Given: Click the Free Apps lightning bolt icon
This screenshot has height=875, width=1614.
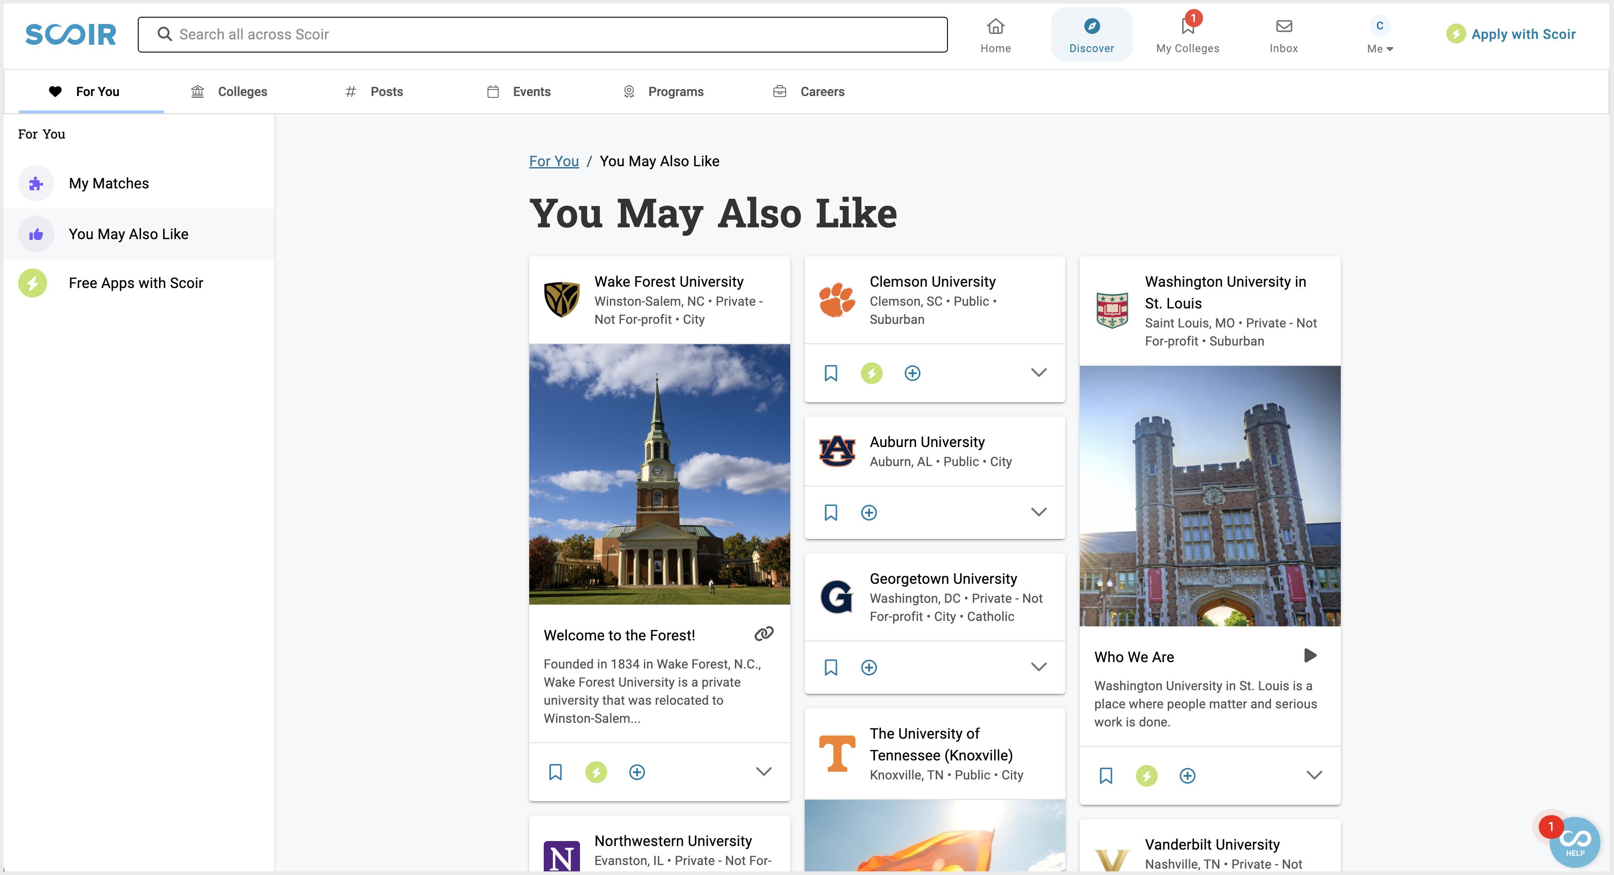Looking at the screenshot, I should point(33,283).
